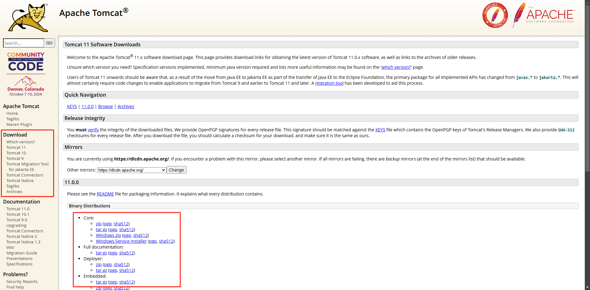Download Windows Service Installer
This screenshot has width=590, height=290.
[121, 241]
